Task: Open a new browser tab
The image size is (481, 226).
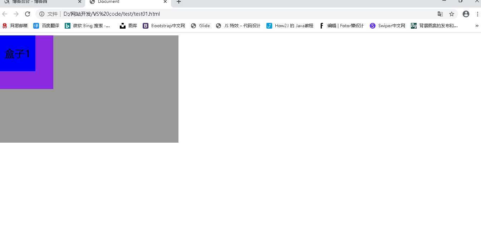Action: coord(179,2)
